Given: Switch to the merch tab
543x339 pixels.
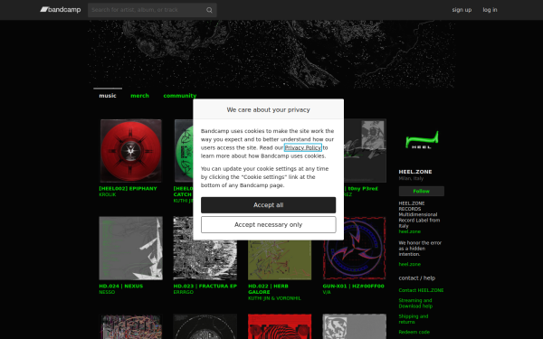Looking at the screenshot, I should click(139, 96).
